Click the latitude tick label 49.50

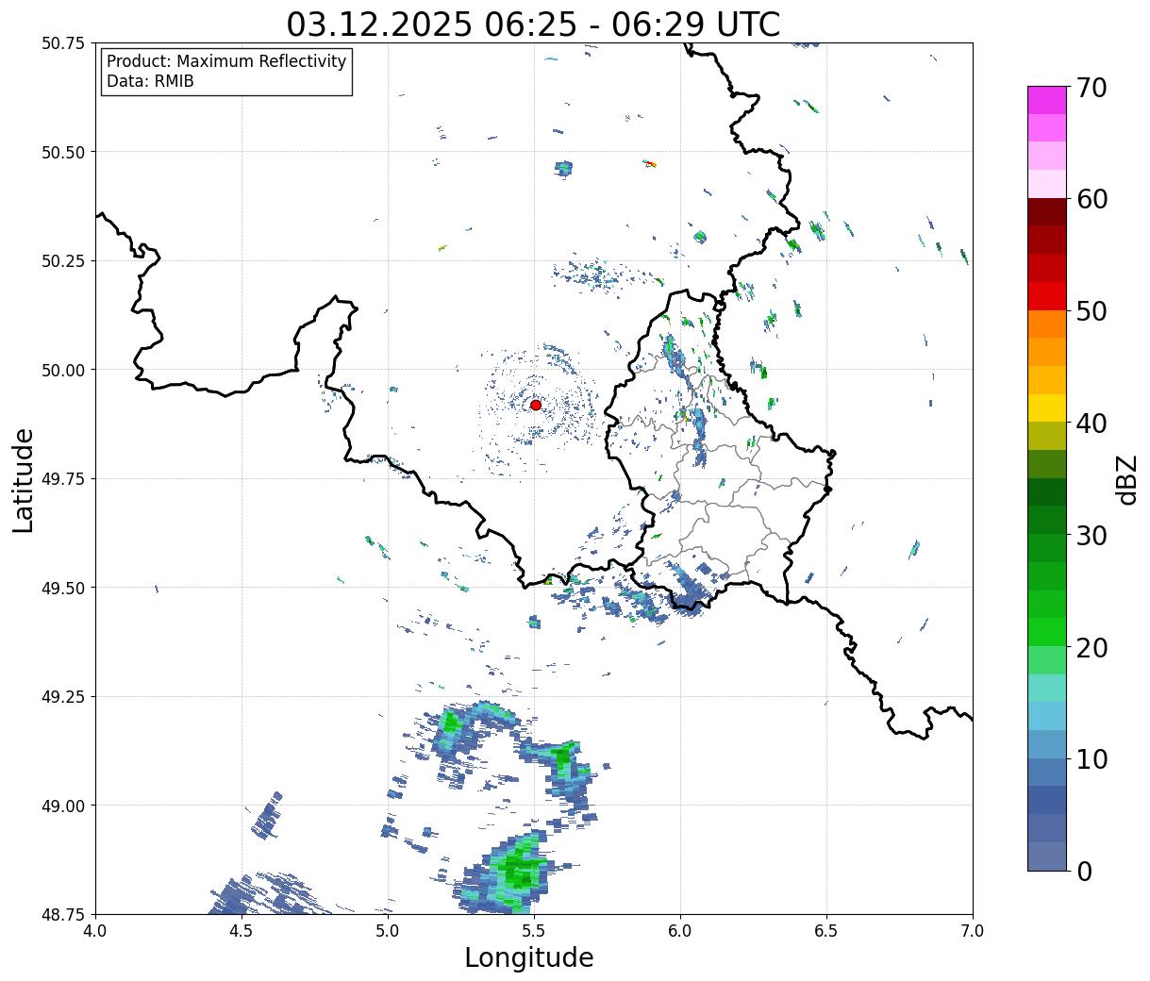point(63,588)
